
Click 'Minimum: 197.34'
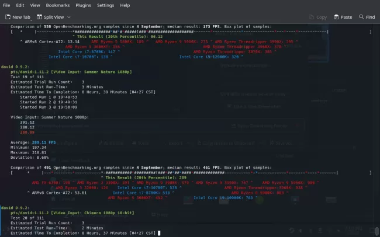click(x=29, y=148)
